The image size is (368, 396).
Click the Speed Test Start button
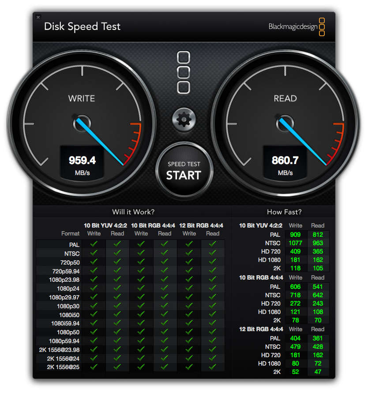184,170
